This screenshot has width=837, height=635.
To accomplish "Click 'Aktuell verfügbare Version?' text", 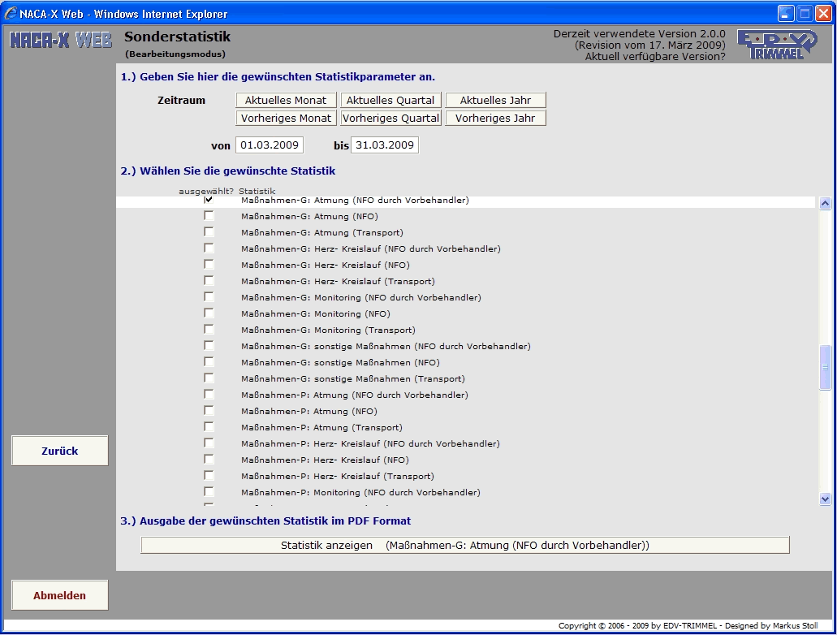I will point(655,57).
